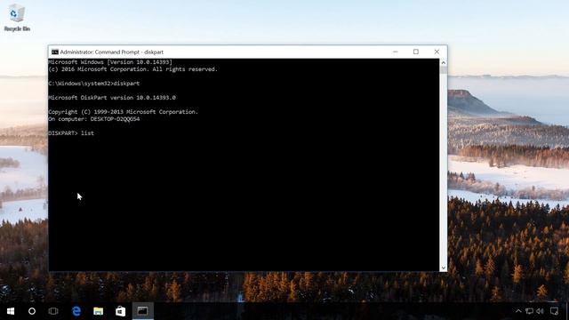Open the Recycle Bin desktop icon
This screenshot has height=320, width=569.
click(17, 18)
